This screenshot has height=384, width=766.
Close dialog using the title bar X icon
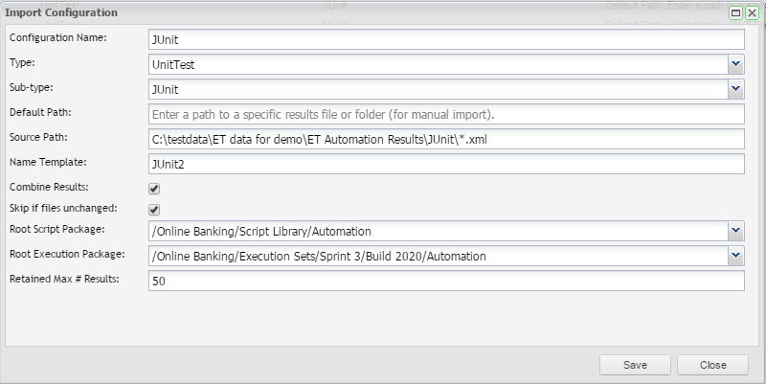752,13
